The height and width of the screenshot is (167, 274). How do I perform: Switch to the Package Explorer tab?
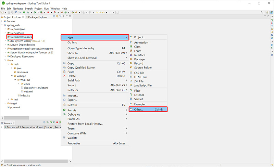[37, 17]
